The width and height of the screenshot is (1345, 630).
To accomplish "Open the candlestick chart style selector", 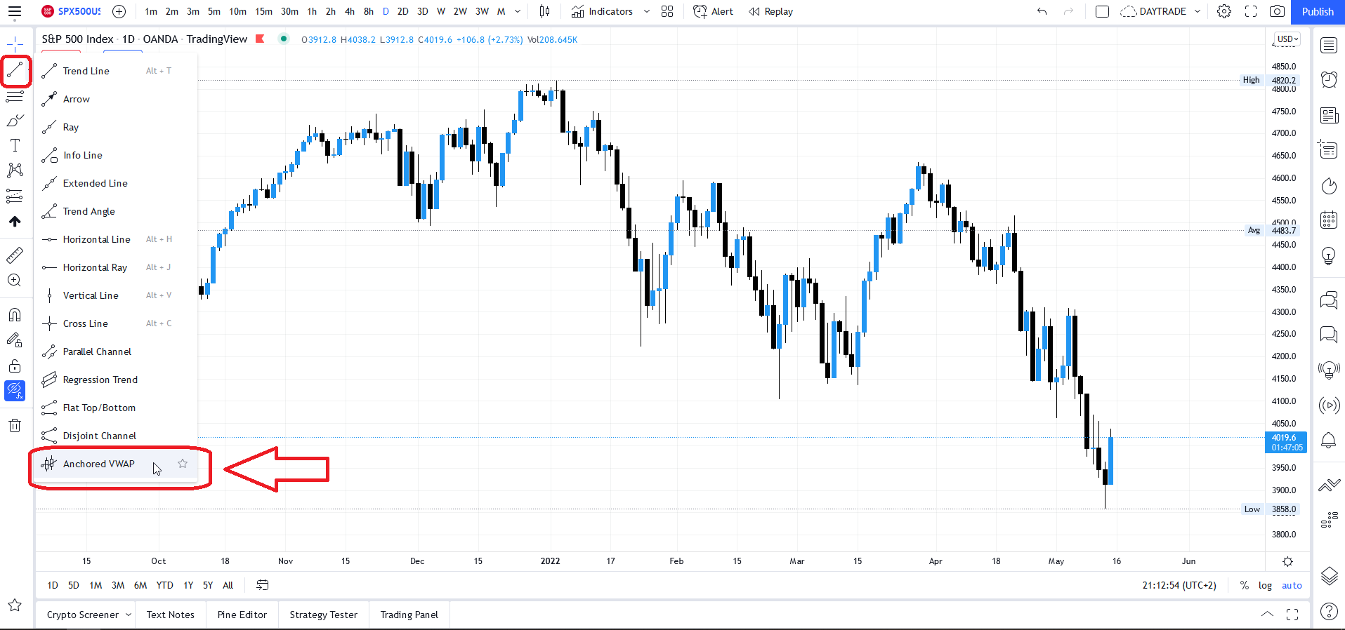I will pyautogui.click(x=544, y=11).
